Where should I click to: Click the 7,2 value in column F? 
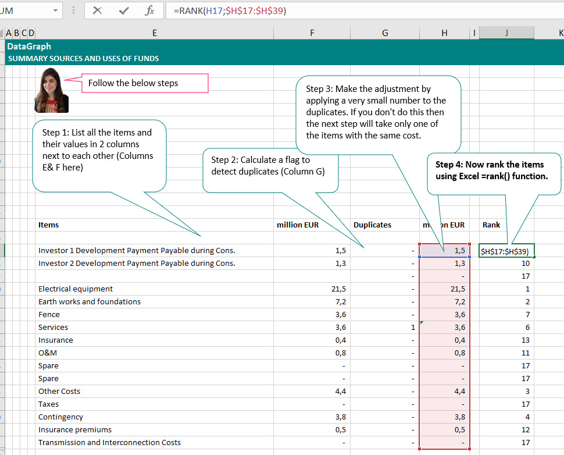[312, 301]
